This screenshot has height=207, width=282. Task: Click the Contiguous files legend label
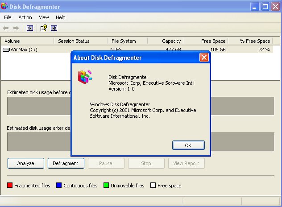click(x=80, y=186)
